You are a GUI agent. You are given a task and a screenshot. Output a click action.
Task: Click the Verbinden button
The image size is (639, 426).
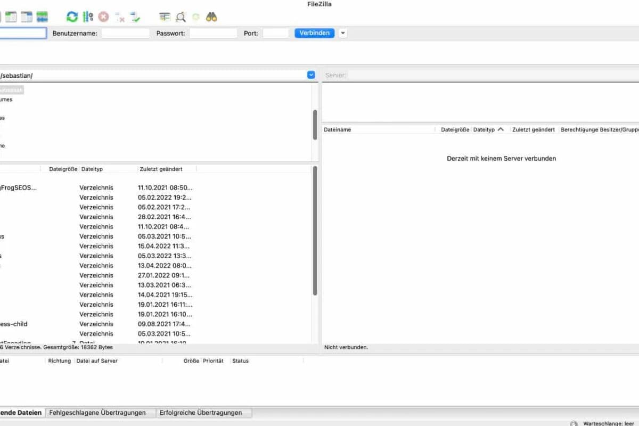pos(314,33)
